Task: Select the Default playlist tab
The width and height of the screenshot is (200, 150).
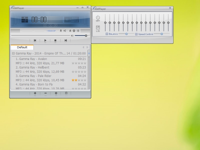Action: [22, 47]
